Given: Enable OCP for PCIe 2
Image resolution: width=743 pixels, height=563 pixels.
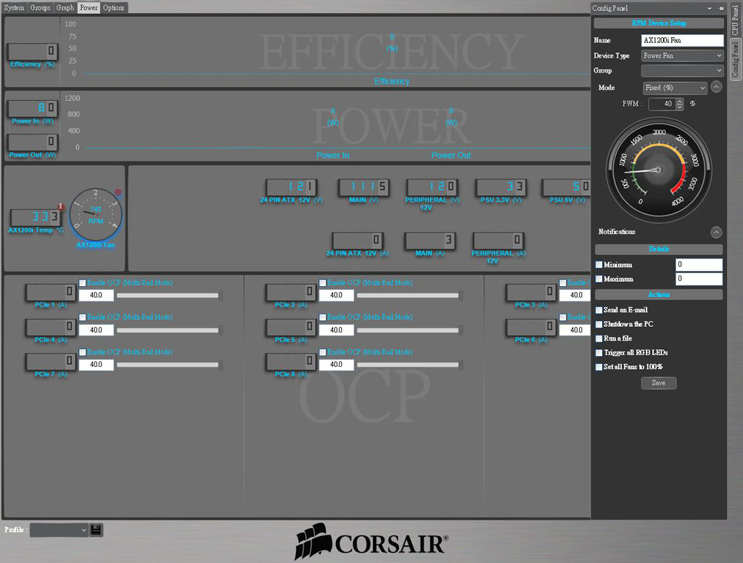Looking at the screenshot, I should (323, 283).
